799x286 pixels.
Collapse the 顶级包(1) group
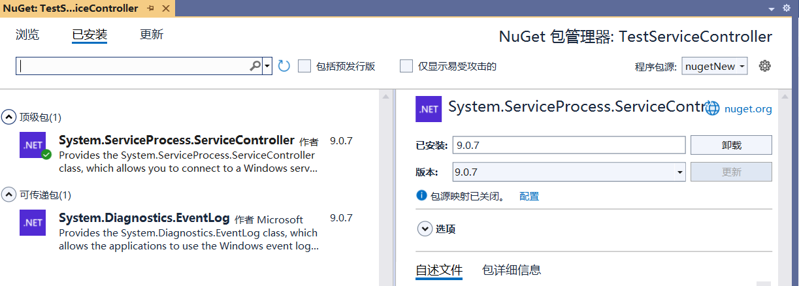click(9, 117)
